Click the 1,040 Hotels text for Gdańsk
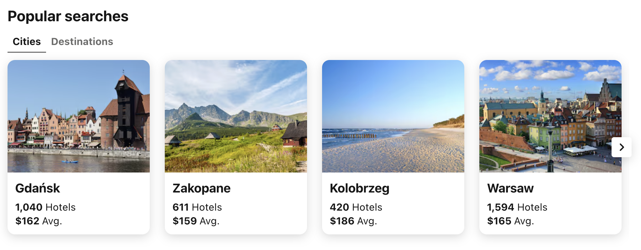Screen dimensions: 641x250 (45, 207)
